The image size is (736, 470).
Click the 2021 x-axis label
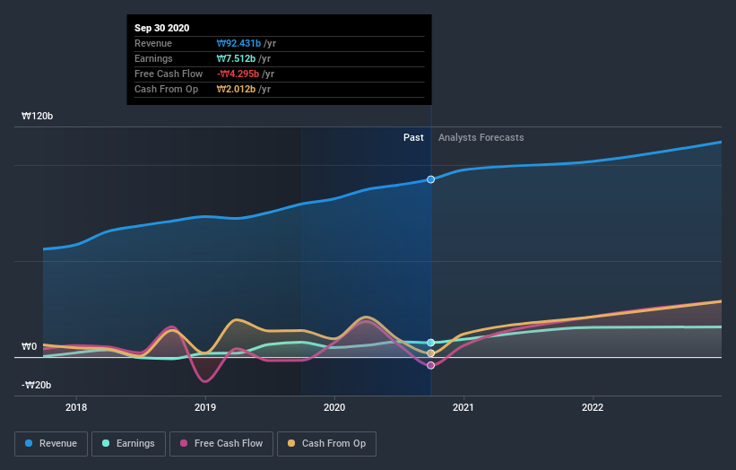coord(463,407)
